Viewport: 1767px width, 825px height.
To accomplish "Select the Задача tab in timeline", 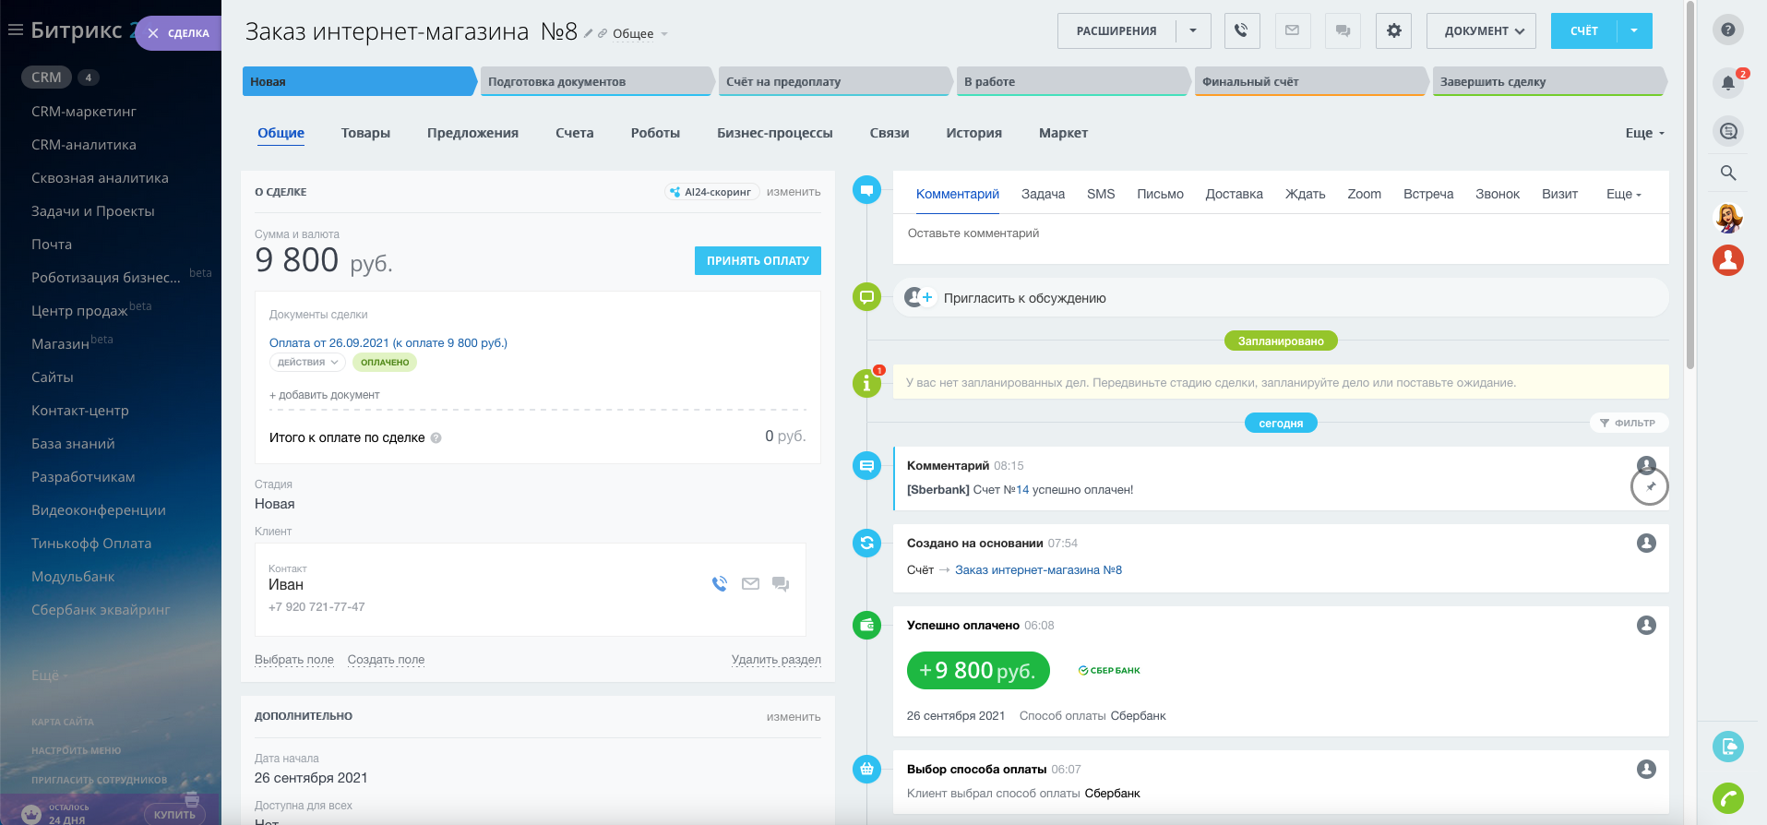I will pyautogui.click(x=1043, y=194).
